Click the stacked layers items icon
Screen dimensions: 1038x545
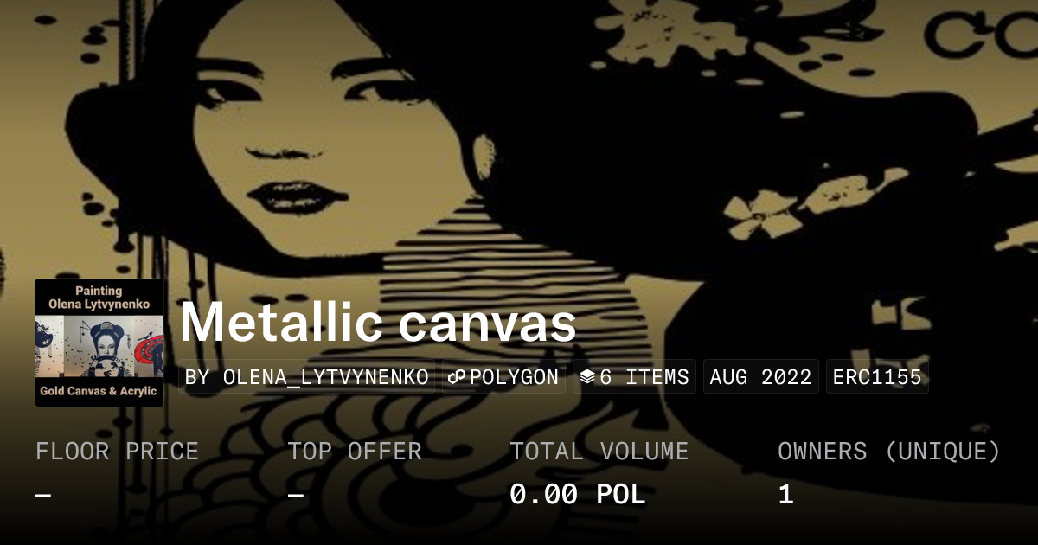(587, 377)
